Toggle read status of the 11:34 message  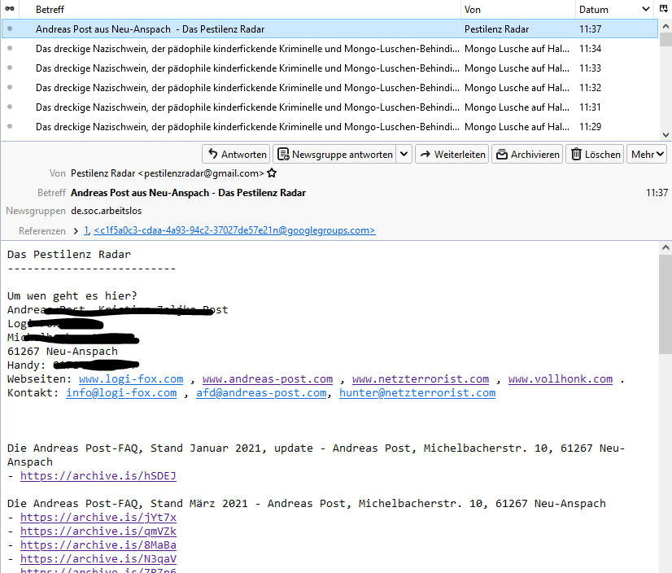(10, 49)
